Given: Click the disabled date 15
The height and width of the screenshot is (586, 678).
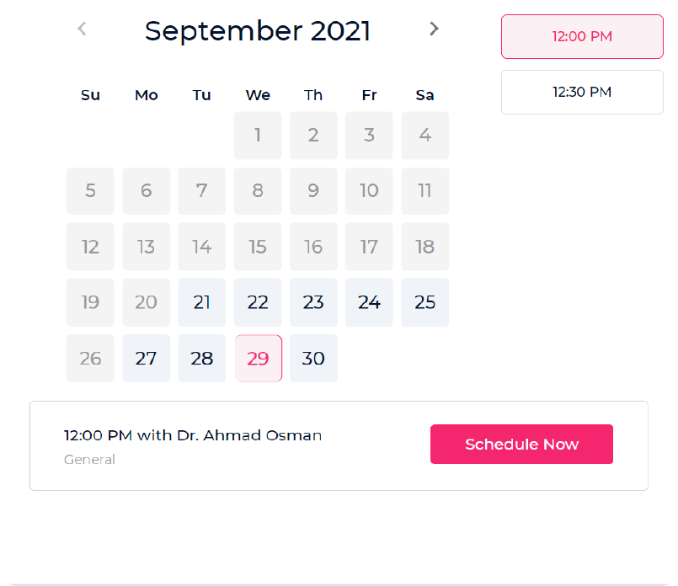Looking at the screenshot, I should (258, 247).
